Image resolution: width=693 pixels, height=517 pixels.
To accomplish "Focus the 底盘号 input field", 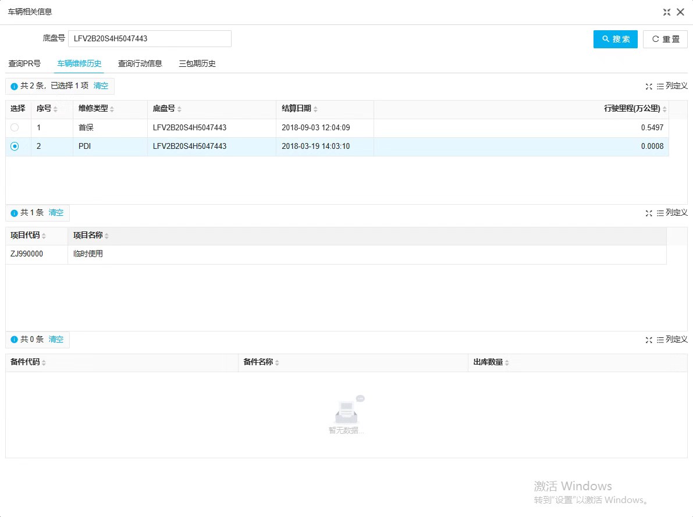I will (x=150, y=38).
